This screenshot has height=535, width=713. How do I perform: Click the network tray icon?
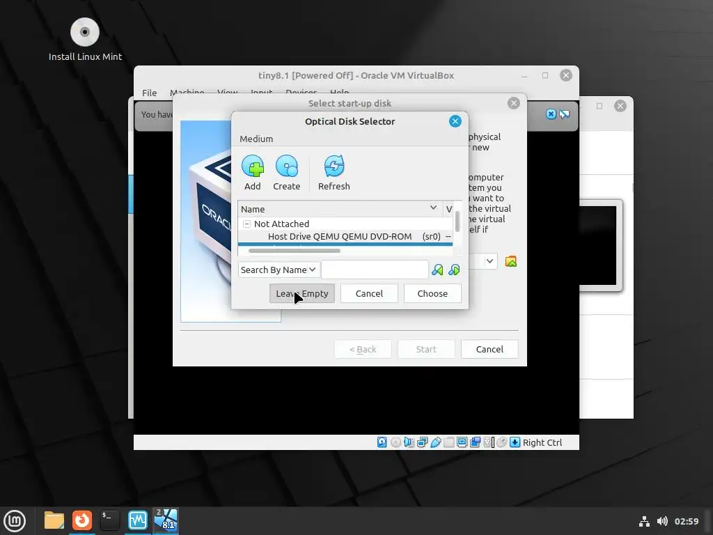pos(644,521)
